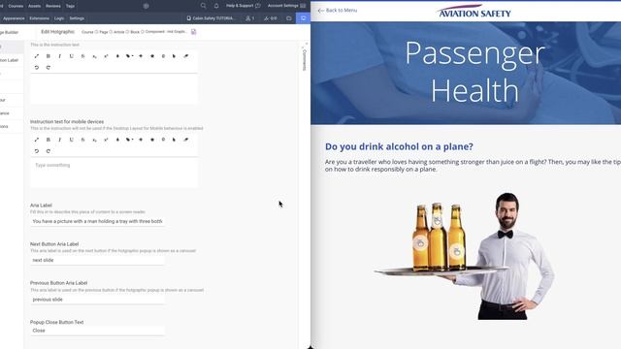Image resolution: width=621 pixels, height=349 pixels.
Task: Open the Cabin Safety TUTORIAL course title
Action: click(212, 18)
